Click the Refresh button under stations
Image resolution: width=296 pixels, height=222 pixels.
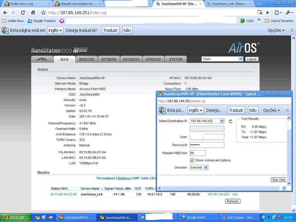tap(233, 201)
